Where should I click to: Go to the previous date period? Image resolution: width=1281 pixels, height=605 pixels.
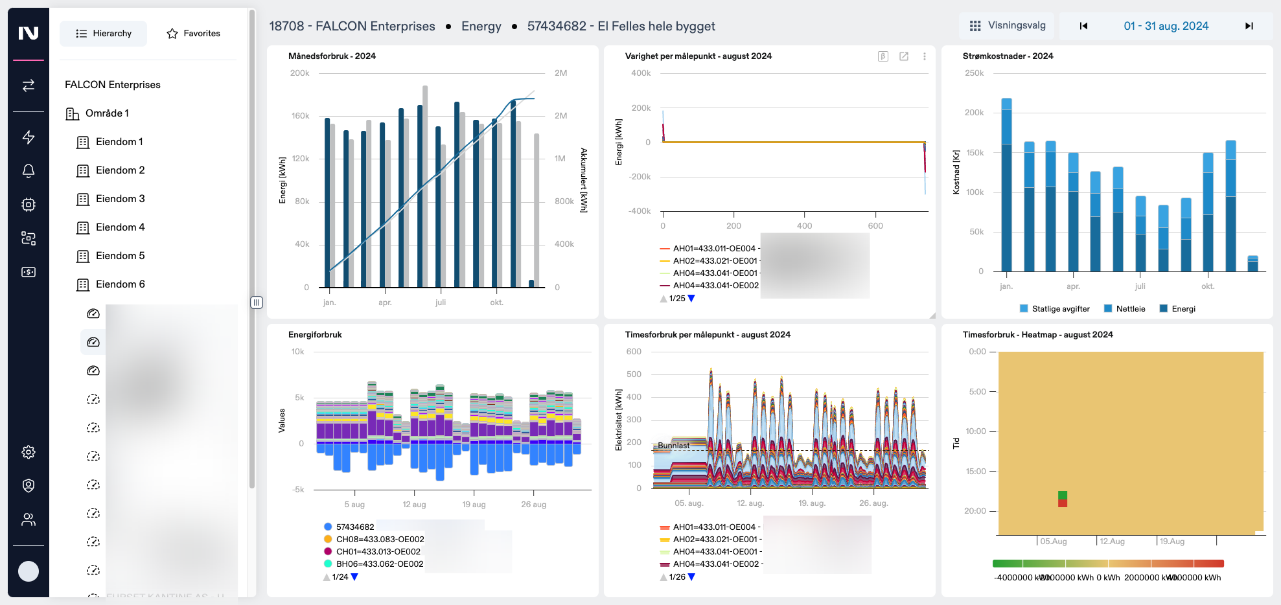tap(1083, 26)
